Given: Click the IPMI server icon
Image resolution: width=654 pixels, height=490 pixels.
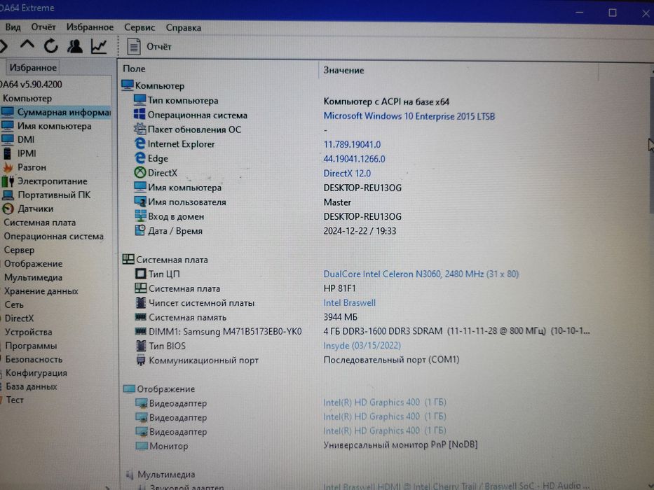Looking at the screenshot, I should [8, 153].
